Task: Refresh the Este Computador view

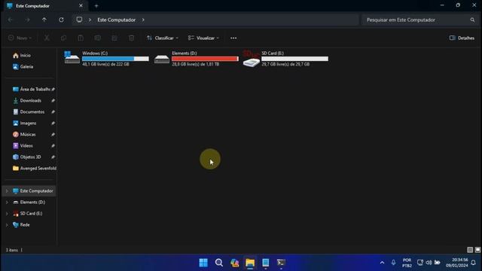Action: (61, 20)
